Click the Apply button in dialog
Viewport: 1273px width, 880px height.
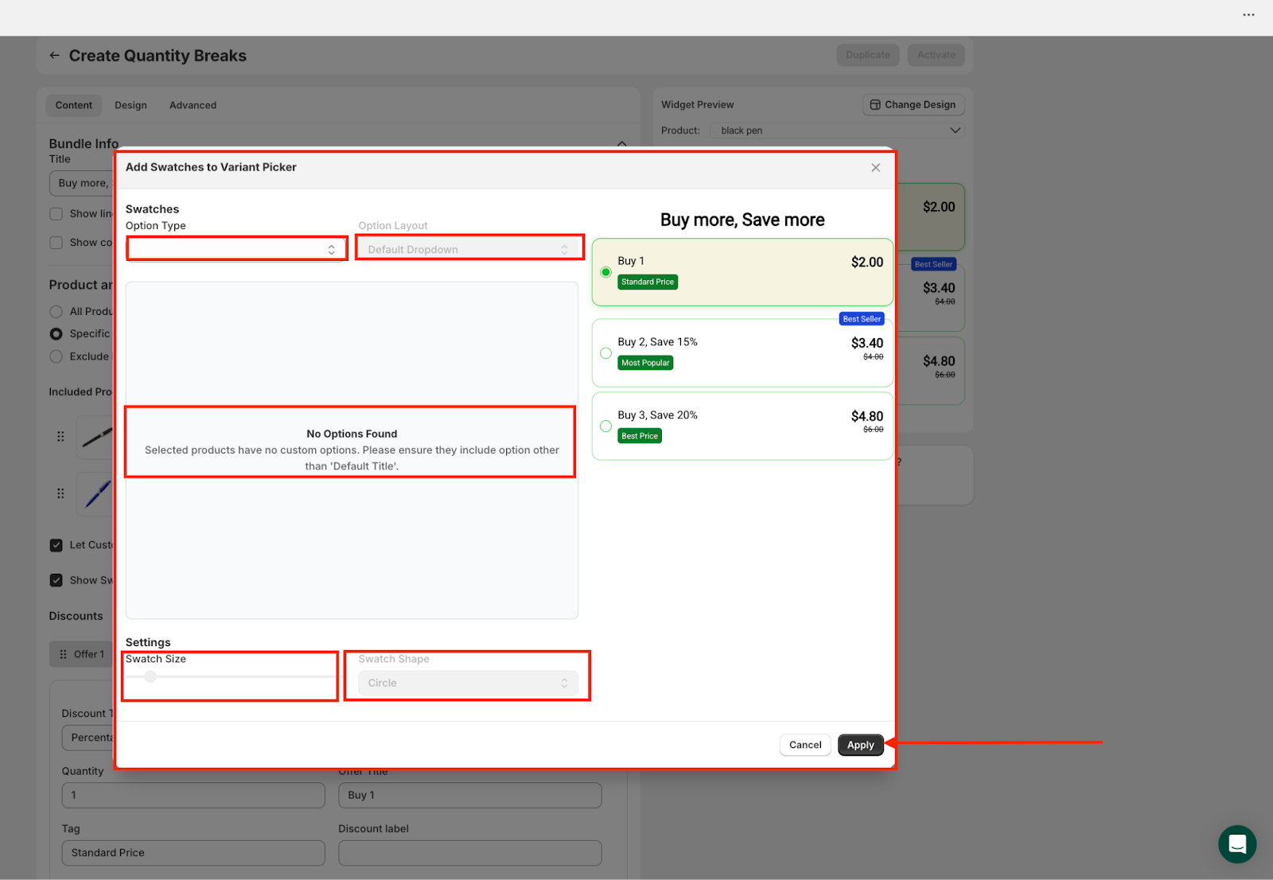click(860, 746)
